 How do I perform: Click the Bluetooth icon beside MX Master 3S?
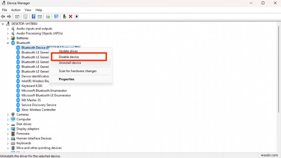click(x=18, y=100)
